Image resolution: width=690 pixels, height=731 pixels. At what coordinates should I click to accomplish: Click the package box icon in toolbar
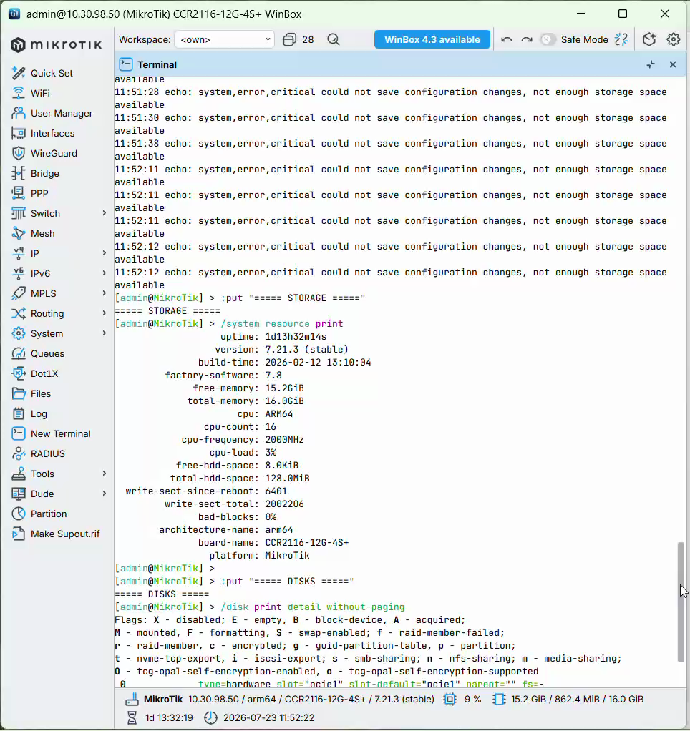[x=649, y=39]
